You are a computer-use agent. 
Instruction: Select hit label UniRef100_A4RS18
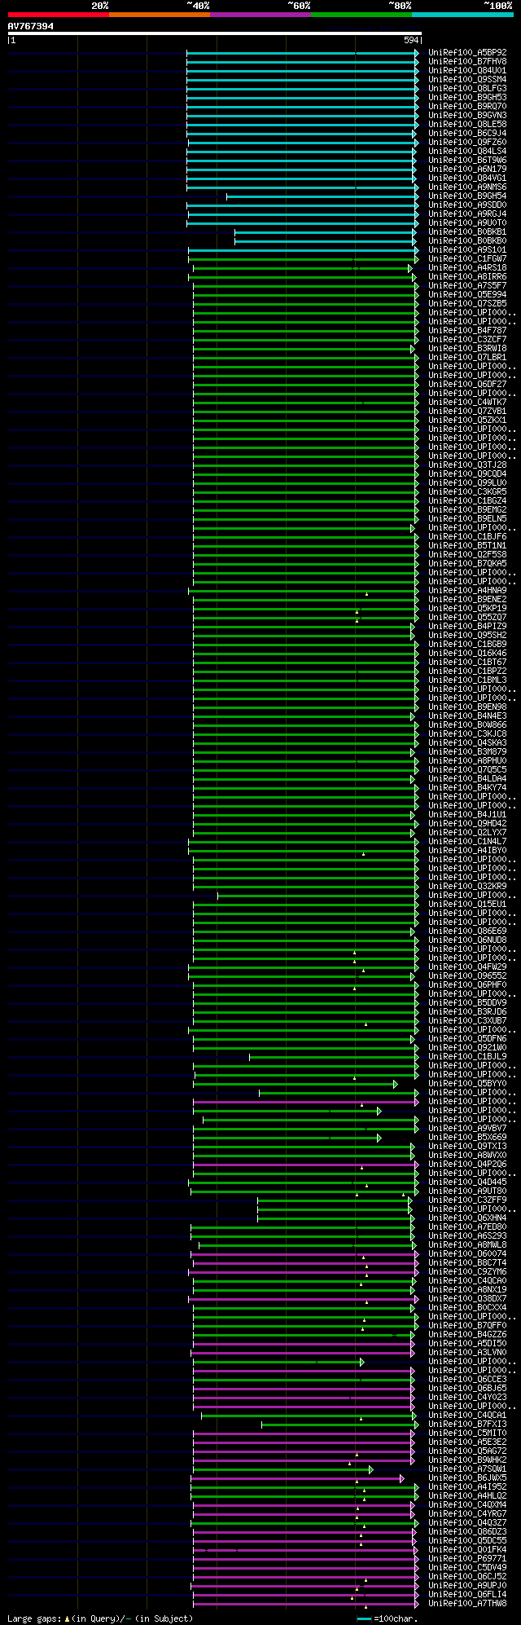click(467, 268)
